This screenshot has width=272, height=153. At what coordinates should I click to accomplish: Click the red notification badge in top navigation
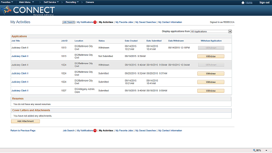tap(95, 22)
